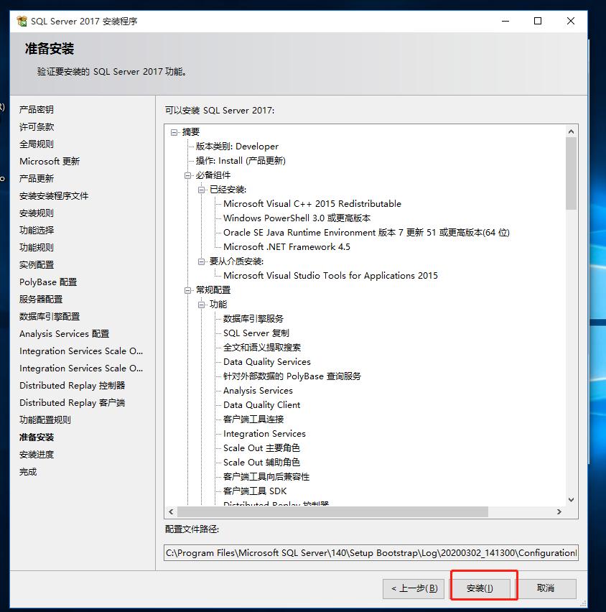Viewport: 606px width, 612px height.
Task: Select the 实例配置 step
Action: coord(37,265)
